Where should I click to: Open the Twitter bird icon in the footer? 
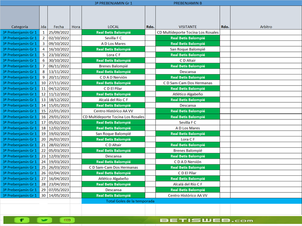(44, 220)
